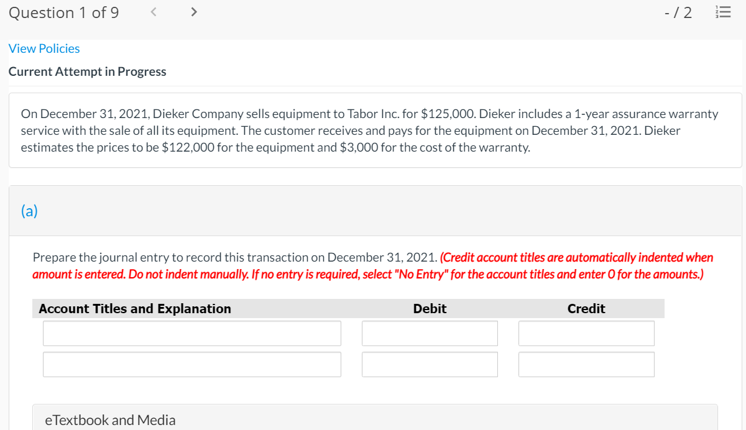Image resolution: width=746 pixels, height=430 pixels.
Task: Click the second Credit amount field
Action: tap(586, 364)
